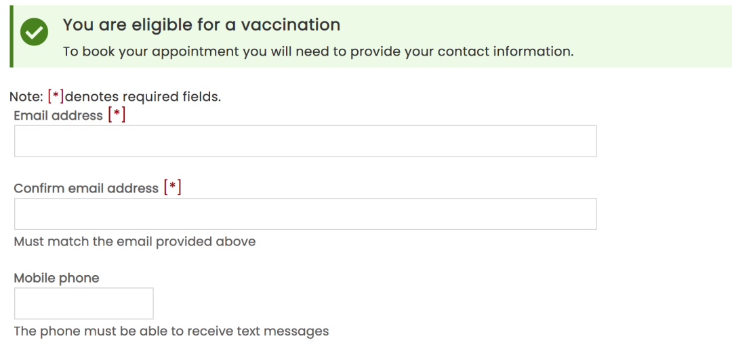Click the Email address field label
Image resolution: width=732 pixels, height=347 pixels.
point(58,116)
